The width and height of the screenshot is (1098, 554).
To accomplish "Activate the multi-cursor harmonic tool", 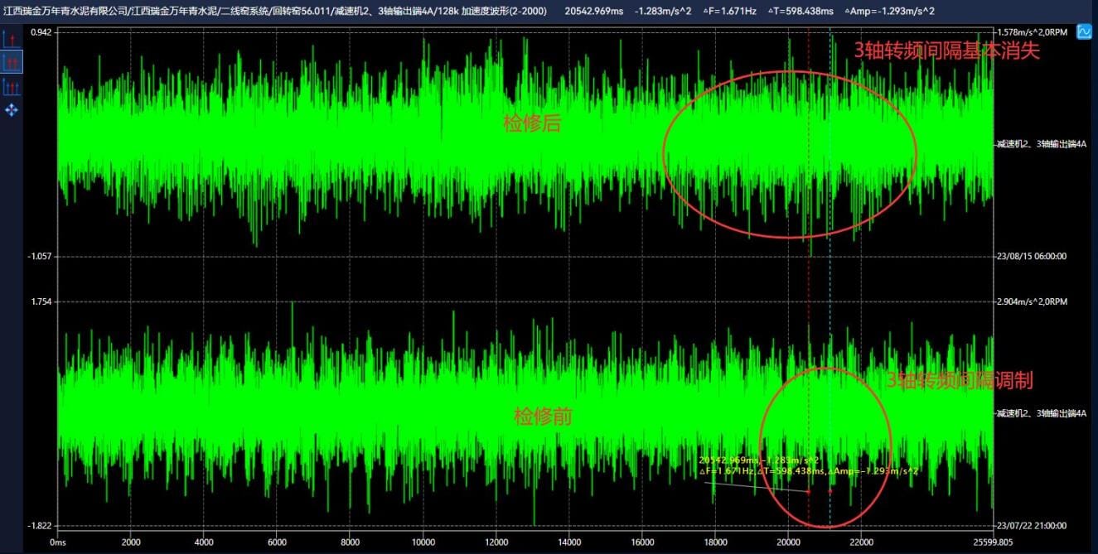I will [x=12, y=86].
